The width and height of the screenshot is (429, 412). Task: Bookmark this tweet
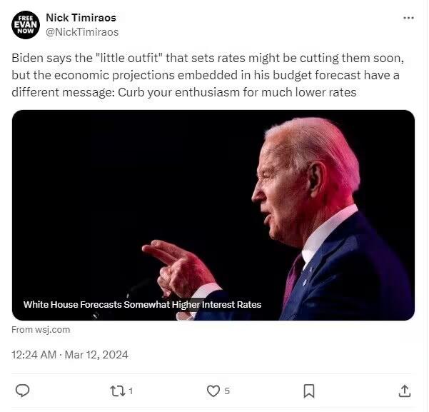pos(309,391)
